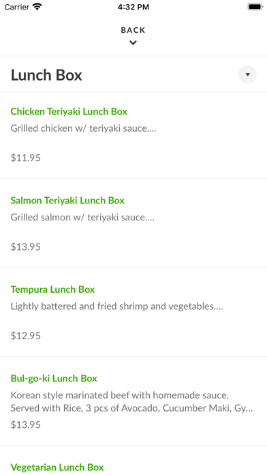Tap the BACK label at top
The image size is (267, 475).
click(133, 30)
